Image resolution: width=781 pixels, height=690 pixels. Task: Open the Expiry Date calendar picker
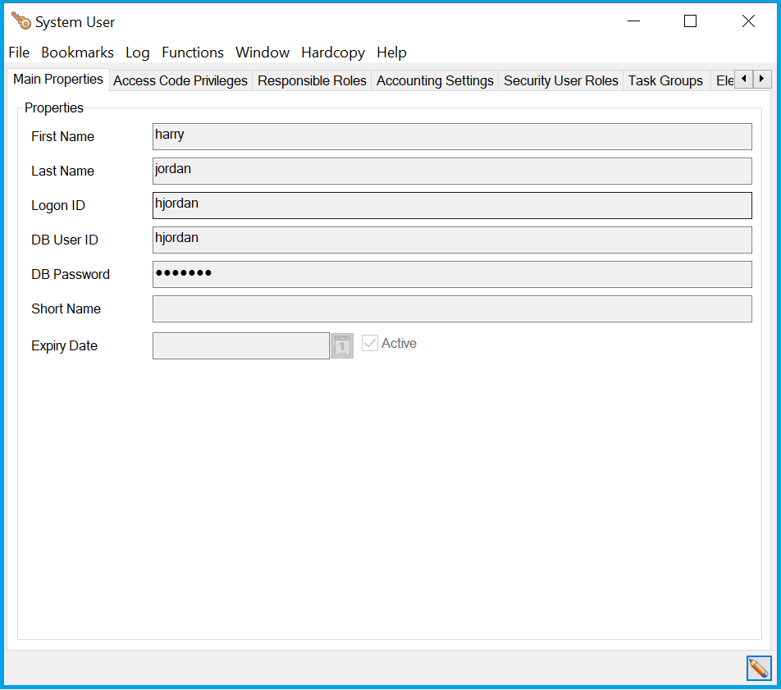pos(342,346)
